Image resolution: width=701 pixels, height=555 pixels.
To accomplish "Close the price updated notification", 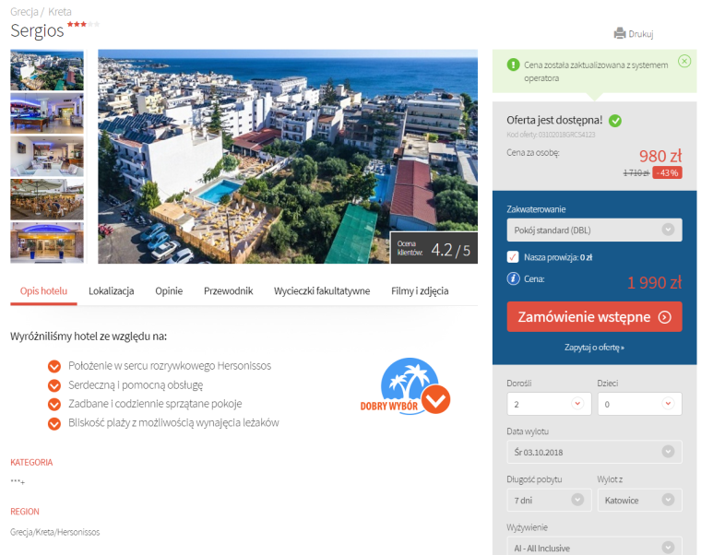I will click(x=683, y=61).
